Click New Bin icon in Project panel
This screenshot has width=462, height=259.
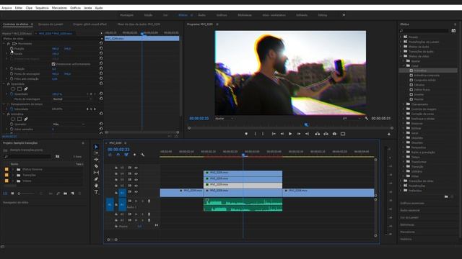click(65, 194)
